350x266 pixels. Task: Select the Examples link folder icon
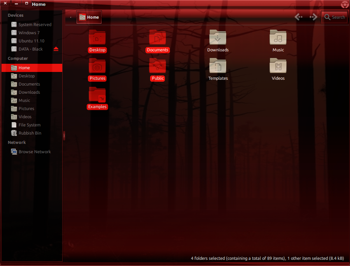(97, 94)
